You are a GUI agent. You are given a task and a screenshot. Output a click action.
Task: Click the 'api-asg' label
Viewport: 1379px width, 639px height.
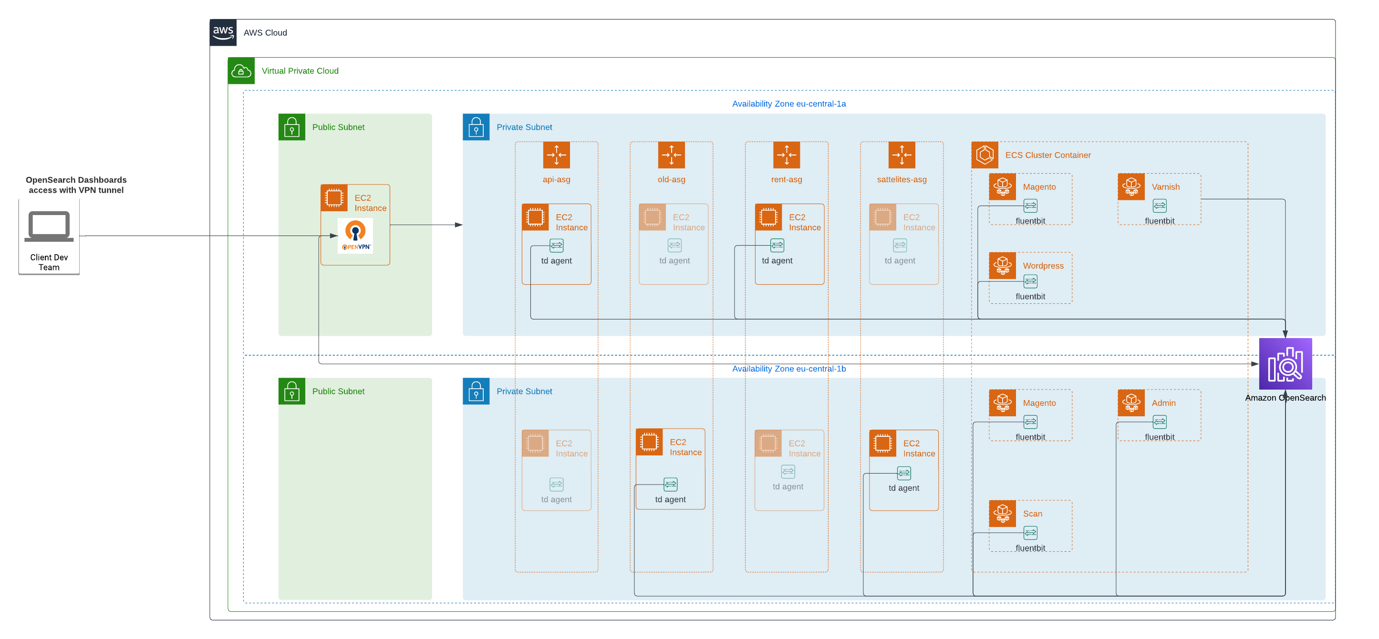(x=556, y=179)
